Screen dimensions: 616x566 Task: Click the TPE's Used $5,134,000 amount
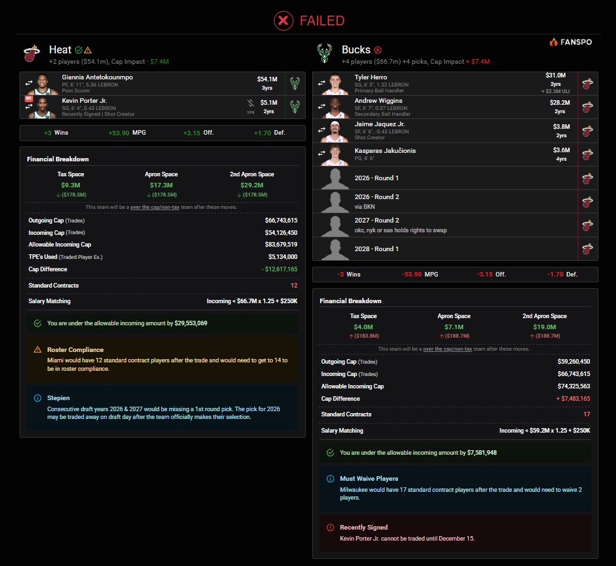point(283,257)
